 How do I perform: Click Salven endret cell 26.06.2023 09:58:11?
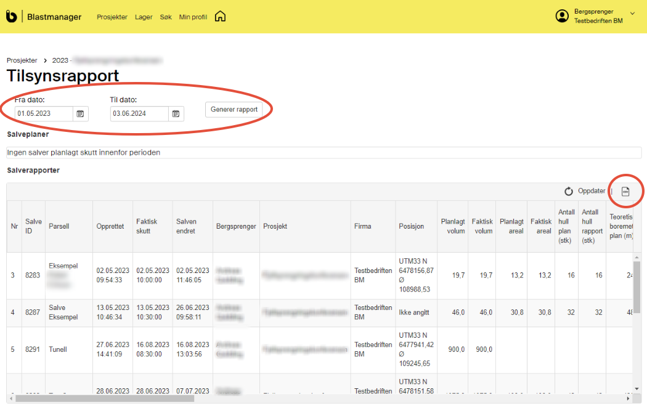click(x=193, y=312)
